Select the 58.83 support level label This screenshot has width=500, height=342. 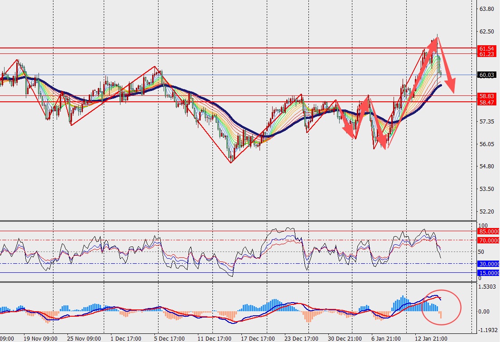(x=486, y=96)
